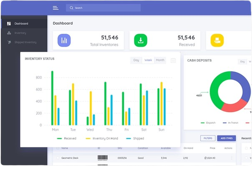The image size is (252, 172).
Task: Click the On Hand value 2,112
Action: click(186, 158)
